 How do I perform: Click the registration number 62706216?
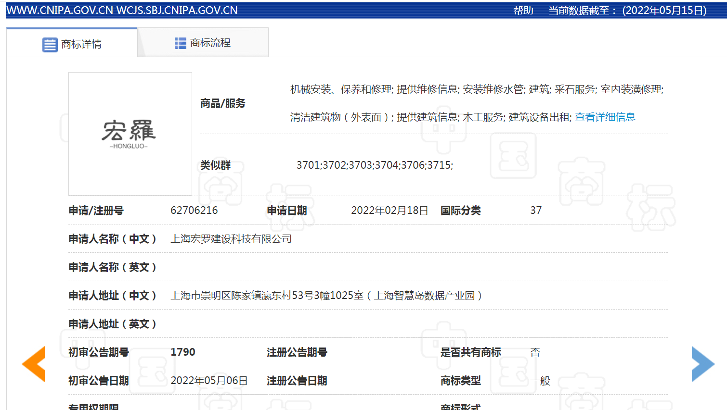(x=194, y=211)
